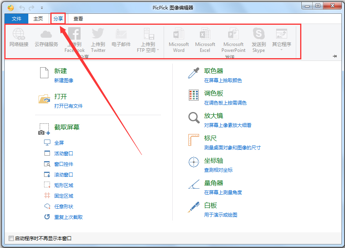This screenshot has width=345, height=248.
Task: Select the 电子邮件 icon
Action: click(121, 34)
